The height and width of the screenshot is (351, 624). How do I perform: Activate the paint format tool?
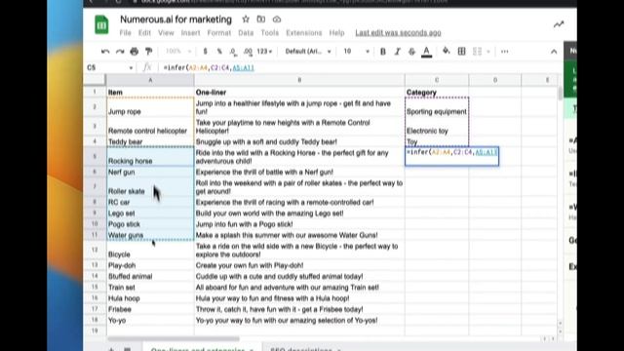tap(148, 52)
